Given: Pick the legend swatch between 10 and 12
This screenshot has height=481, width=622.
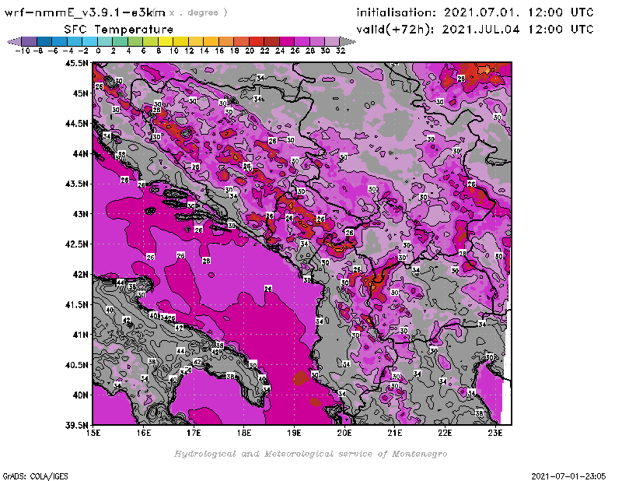Looking at the screenshot, I should [x=180, y=40].
